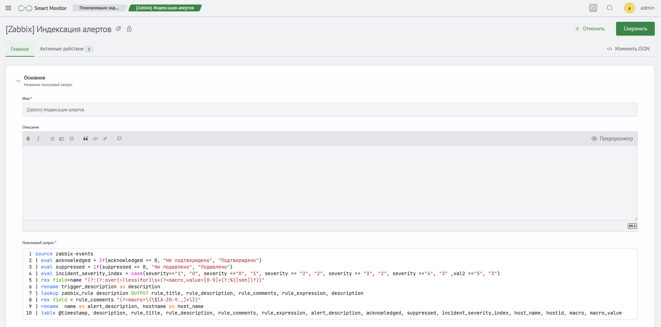Collapse the Основное section chevron
The image size is (661, 327).
pos(18,81)
